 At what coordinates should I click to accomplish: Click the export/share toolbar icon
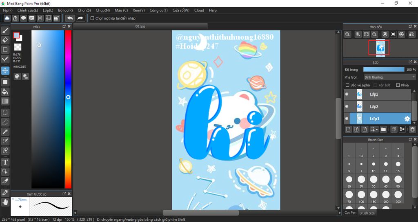click(15, 18)
